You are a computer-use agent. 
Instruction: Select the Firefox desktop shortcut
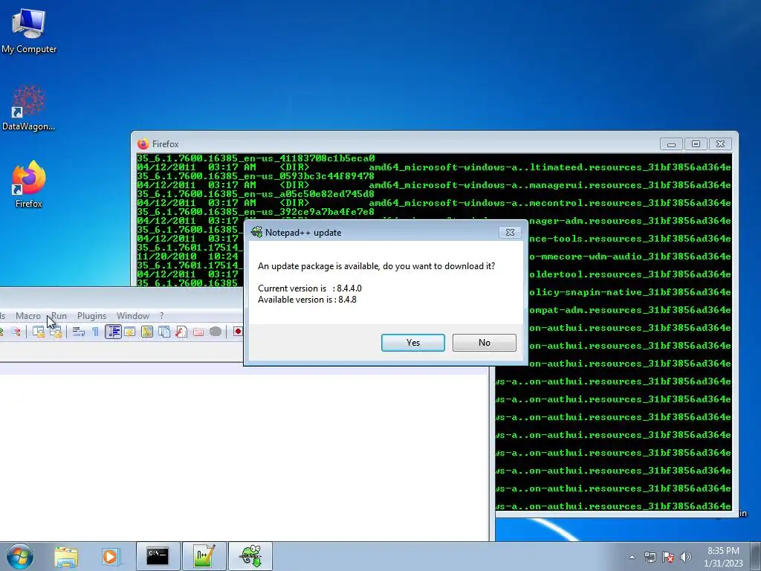[x=29, y=184]
